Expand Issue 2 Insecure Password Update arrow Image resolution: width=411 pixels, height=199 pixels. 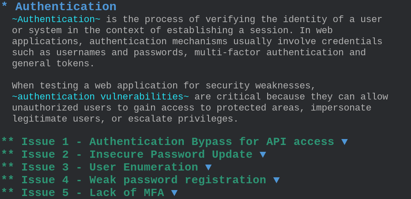point(263,155)
